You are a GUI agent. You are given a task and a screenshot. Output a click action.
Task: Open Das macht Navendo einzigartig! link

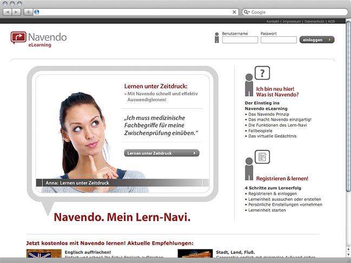coord(280,120)
